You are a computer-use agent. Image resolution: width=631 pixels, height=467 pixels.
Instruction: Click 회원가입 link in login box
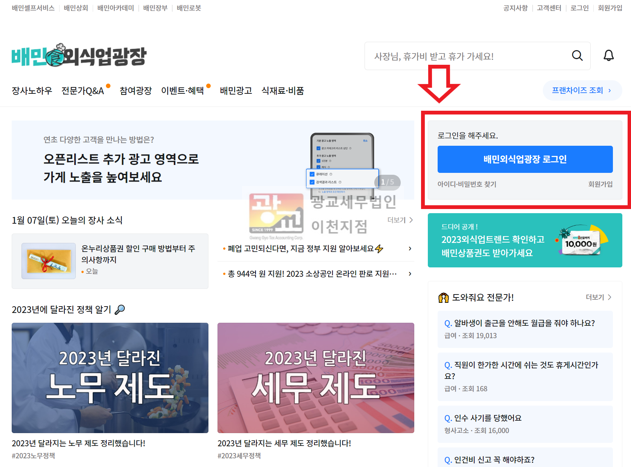[600, 184]
